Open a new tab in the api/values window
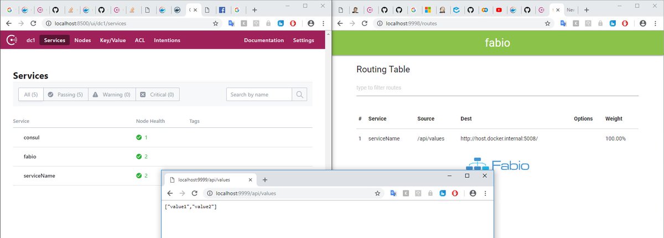 (x=265, y=180)
